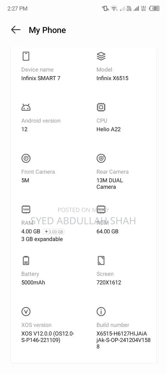Viewport: 167px width, 374px height.
Task: Tap the XOS version icon
Action: [x=26, y=311]
